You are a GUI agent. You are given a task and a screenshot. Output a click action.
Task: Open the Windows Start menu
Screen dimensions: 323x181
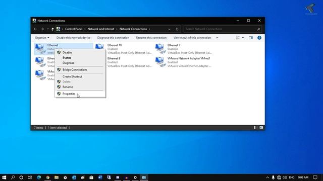click(x=4, y=177)
